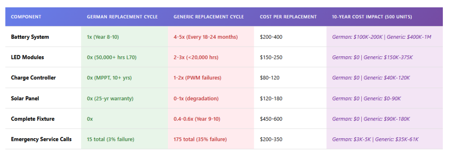Select the Battery System row label
Screen dimensions: 449x157
[30, 37]
